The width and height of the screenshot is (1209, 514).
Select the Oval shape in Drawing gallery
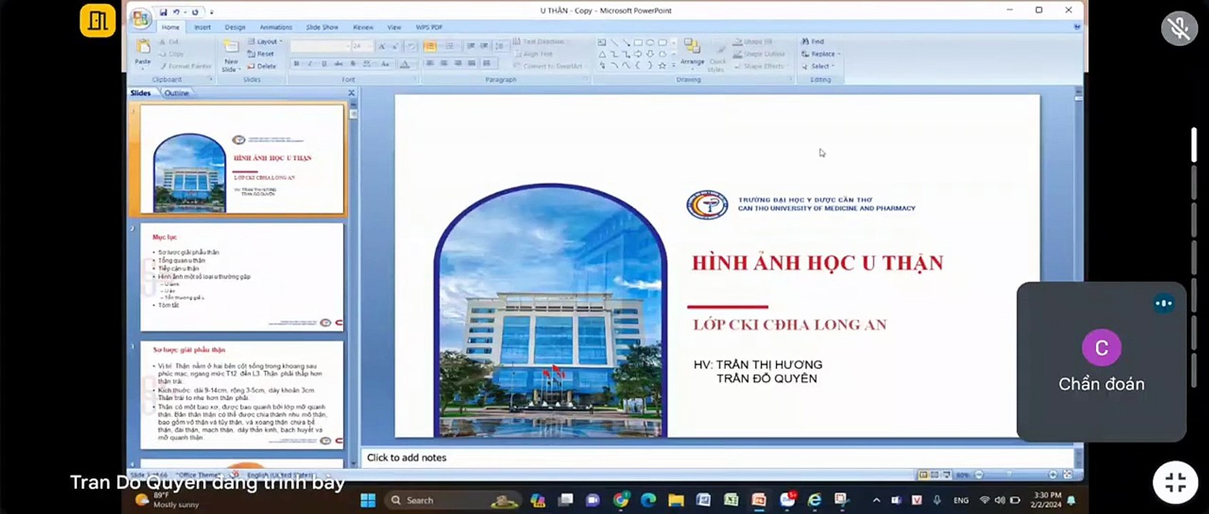[x=649, y=43]
